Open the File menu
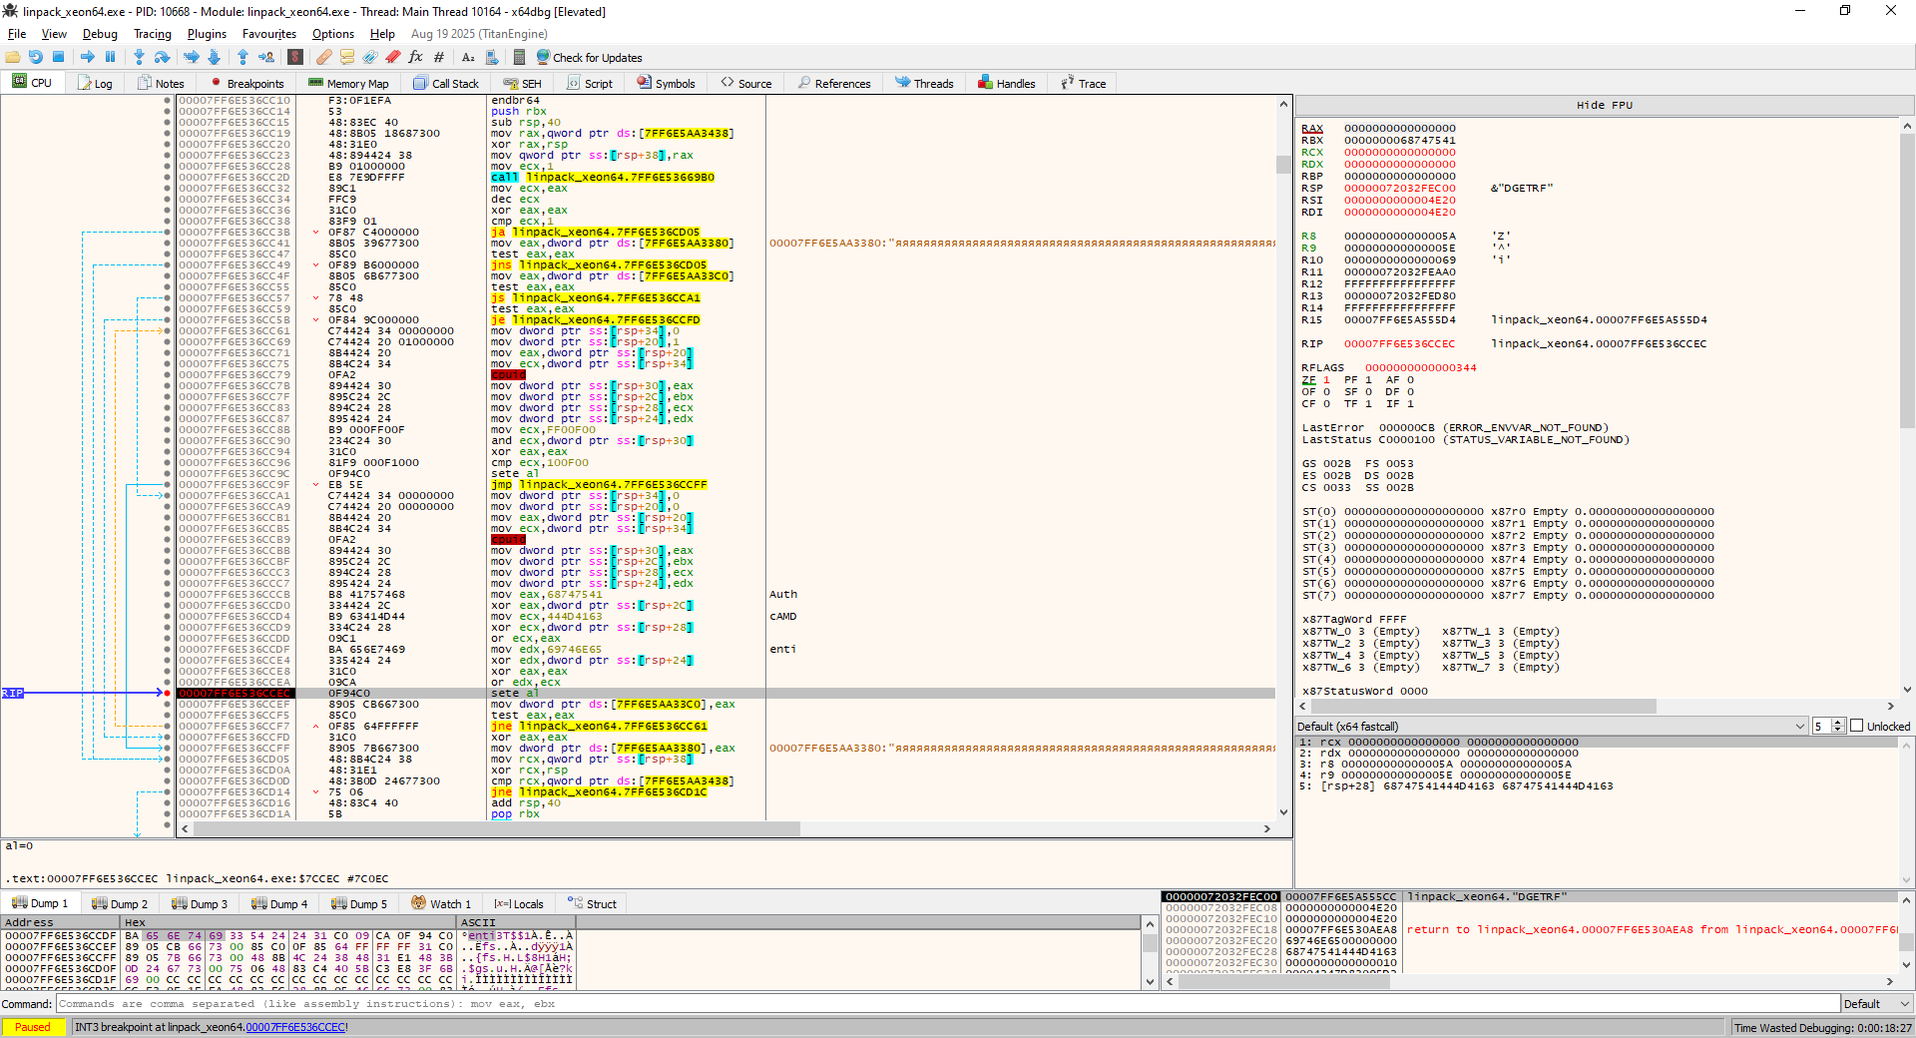 [x=17, y=34]
